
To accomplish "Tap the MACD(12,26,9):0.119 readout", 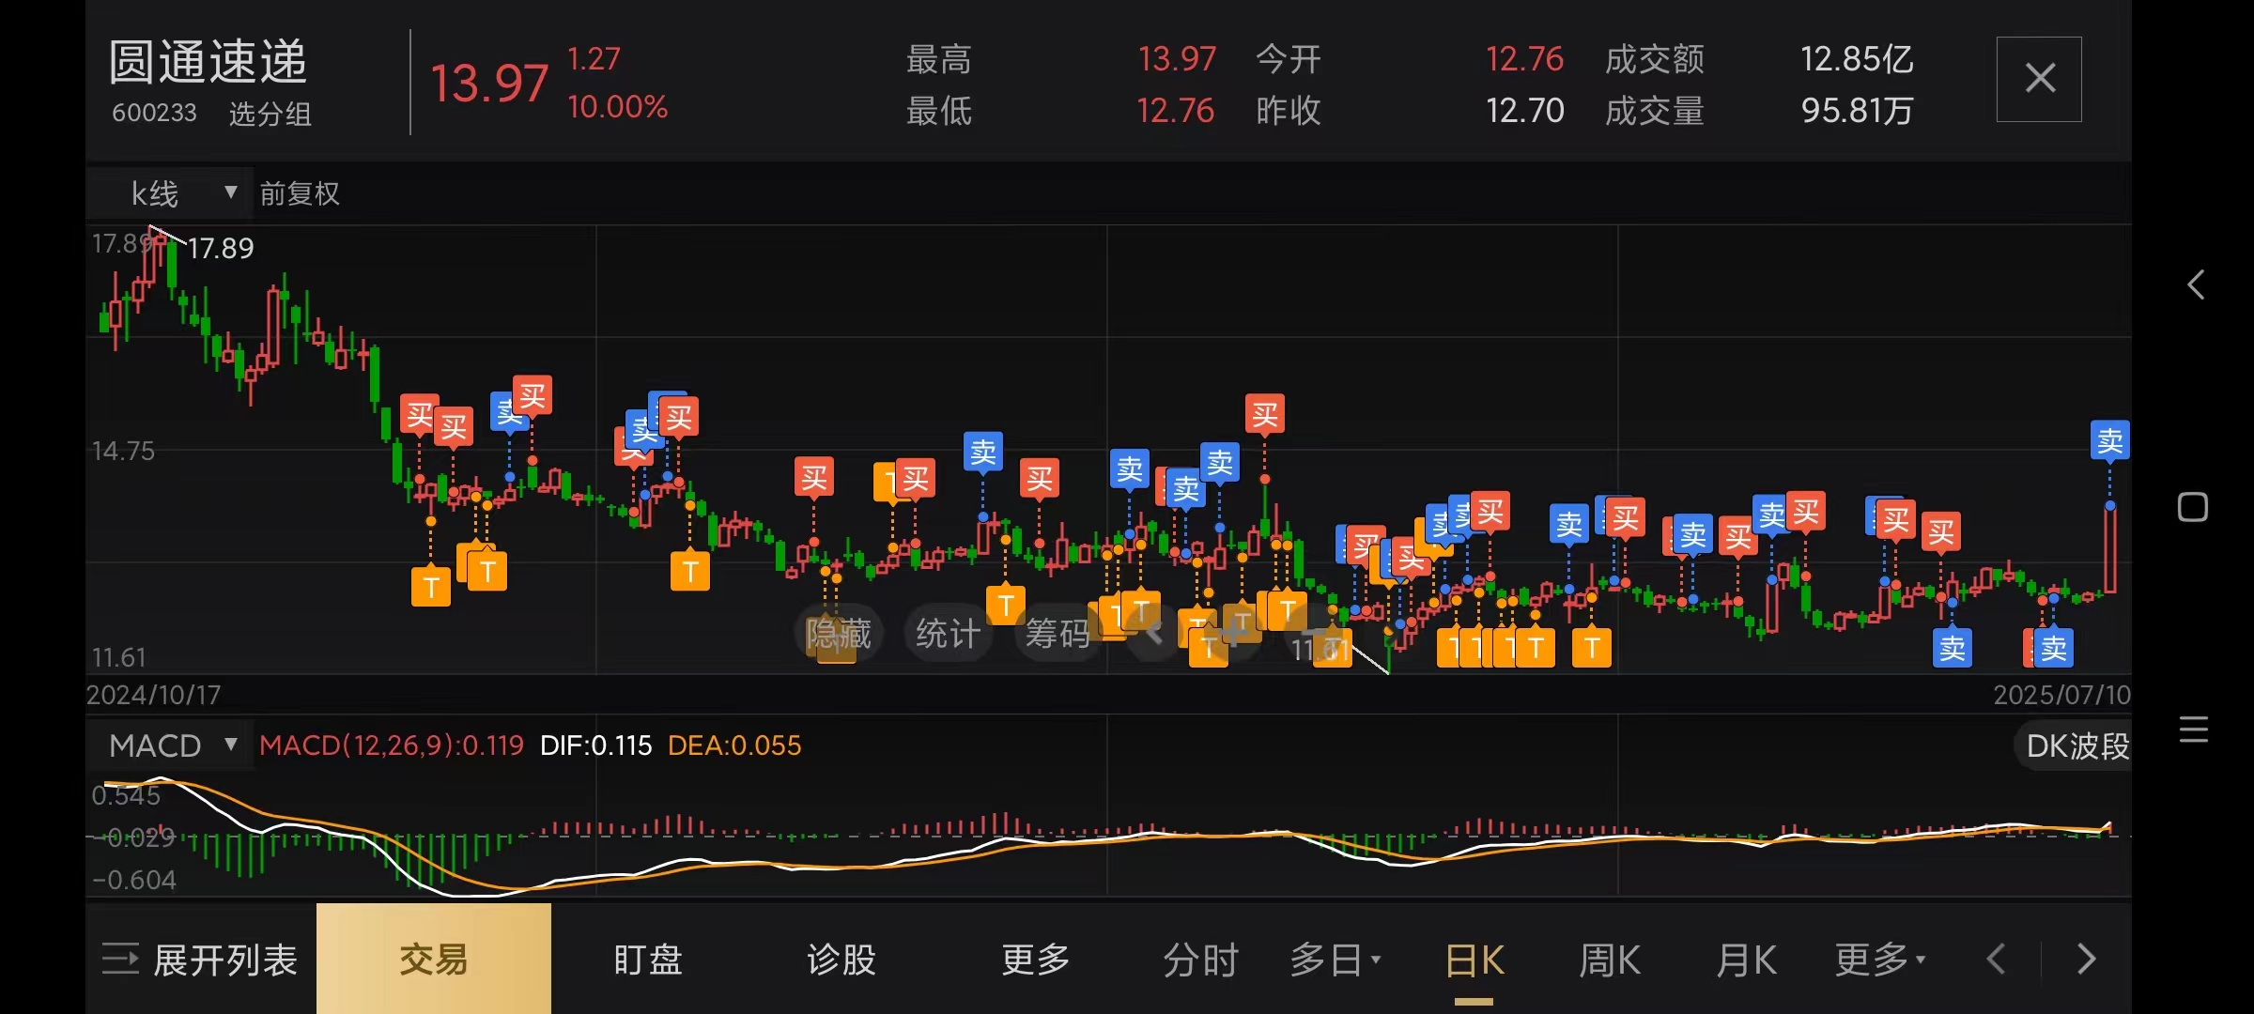I will point(392,745).
